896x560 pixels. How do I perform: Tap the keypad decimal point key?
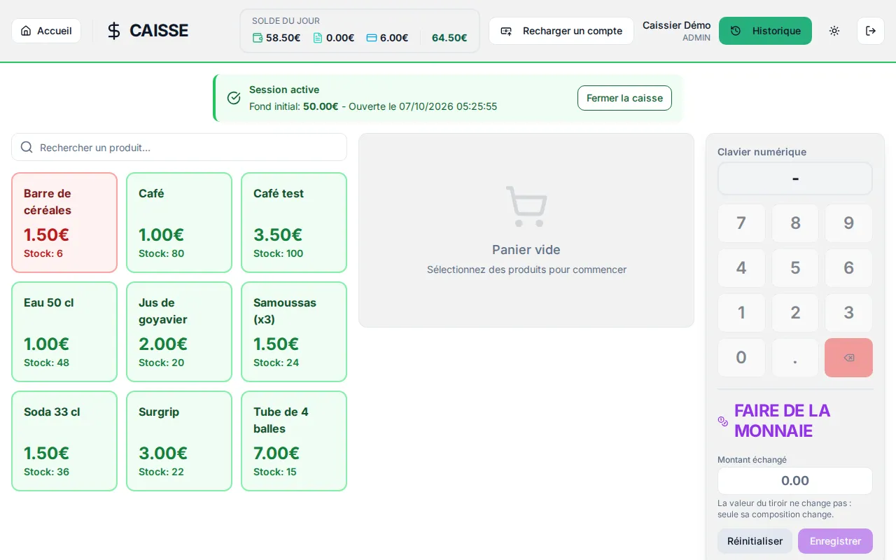[x=795, y=358]
